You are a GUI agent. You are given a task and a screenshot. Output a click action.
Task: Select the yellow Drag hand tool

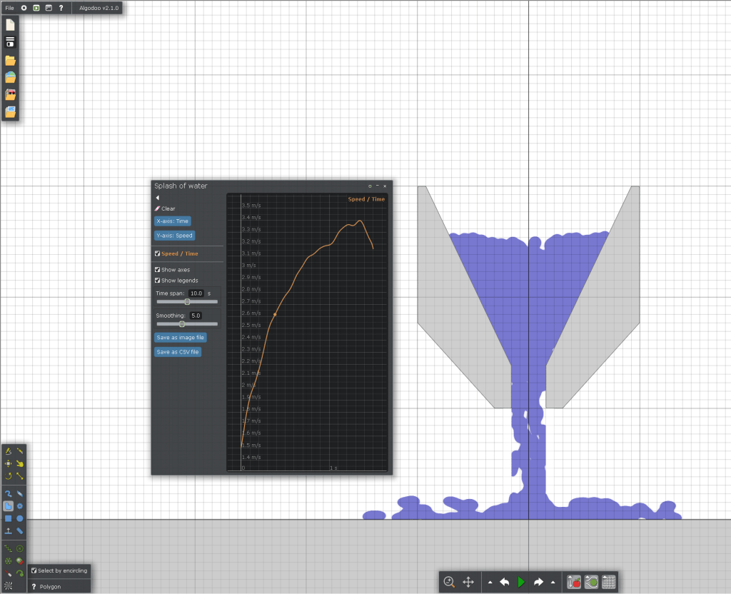click(20, 463)
